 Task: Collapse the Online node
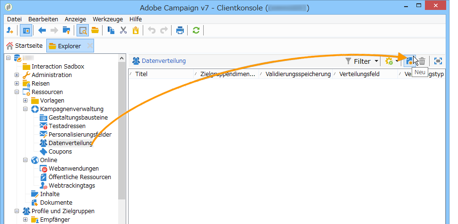pyautogui.click(x=25, y=160)
